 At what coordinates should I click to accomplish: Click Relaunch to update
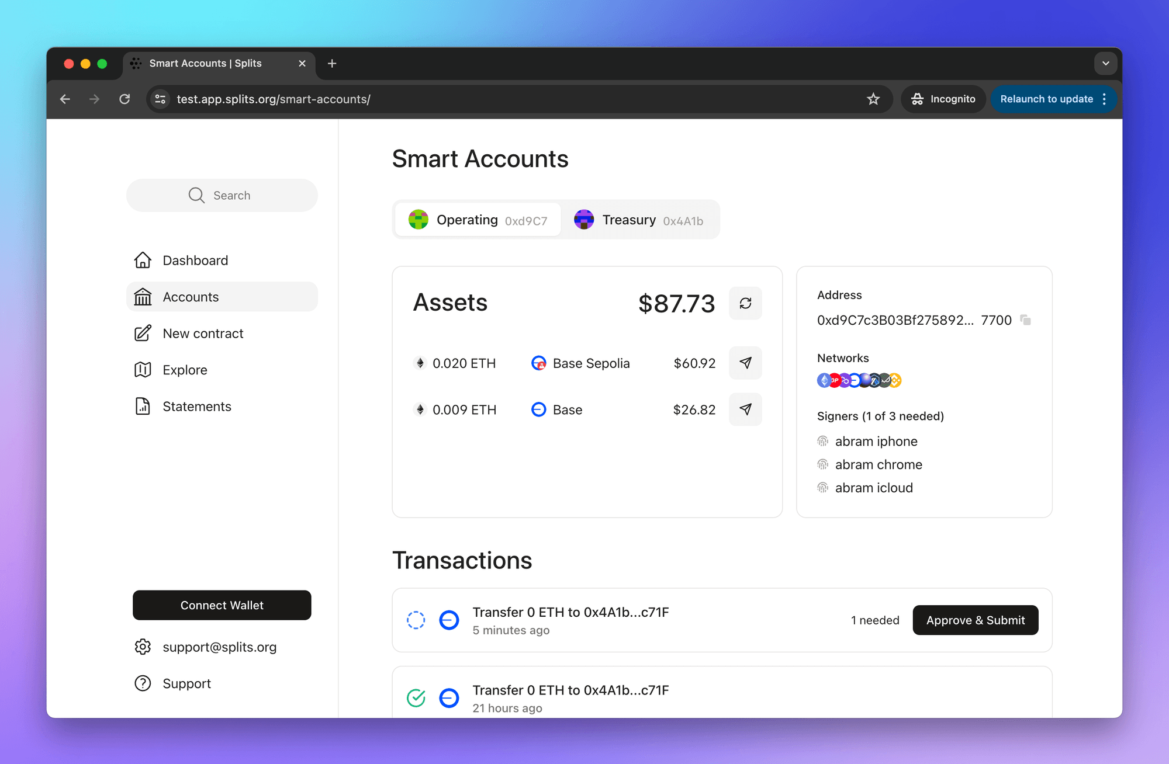1046,99
